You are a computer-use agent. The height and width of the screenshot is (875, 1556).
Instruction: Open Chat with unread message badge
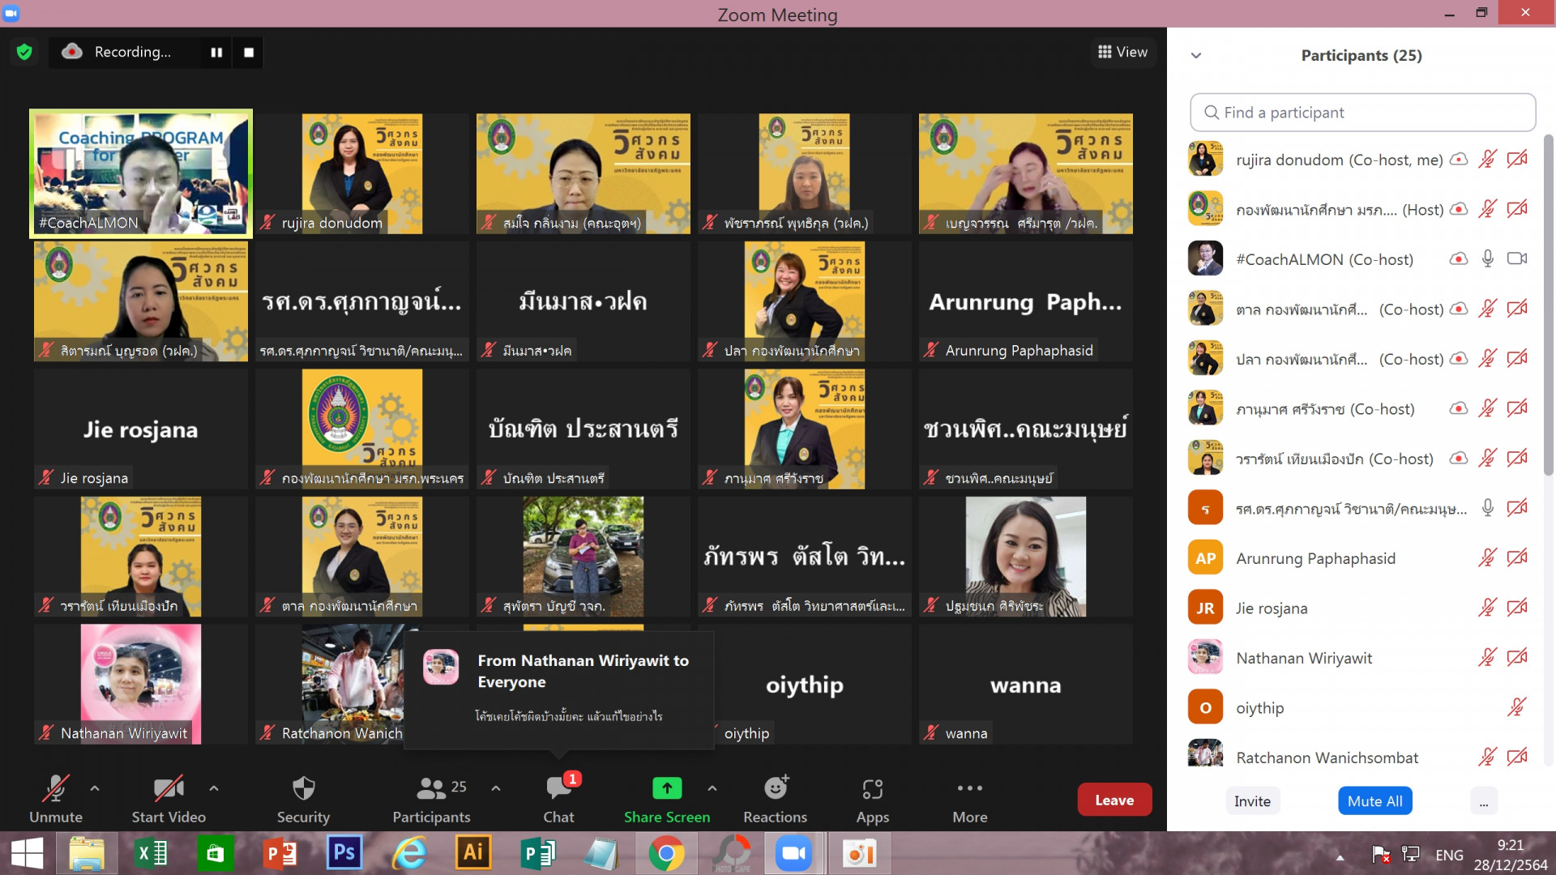[558, 788]
